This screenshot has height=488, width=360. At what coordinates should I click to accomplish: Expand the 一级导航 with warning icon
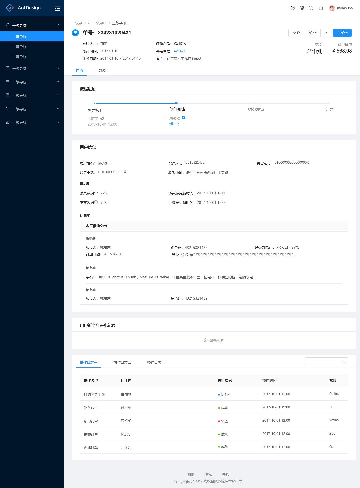coord(58,122)
